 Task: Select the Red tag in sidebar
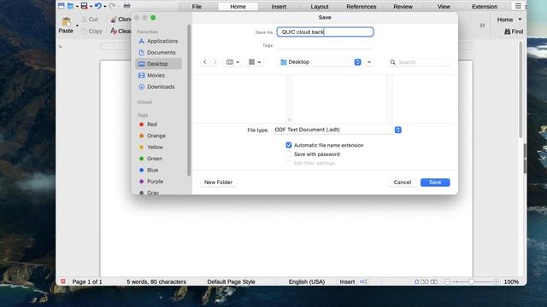tap(149, 125)
